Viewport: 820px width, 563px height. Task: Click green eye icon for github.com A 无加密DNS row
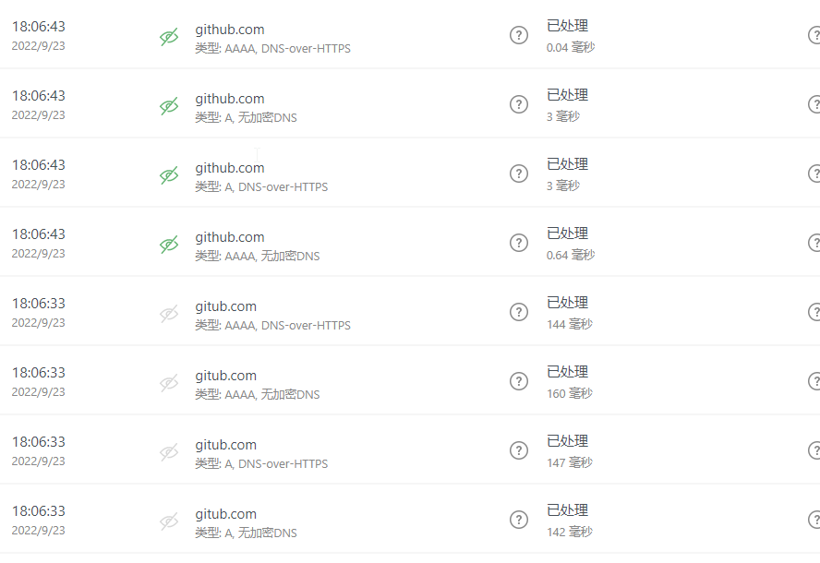pyautogui.click(x=168, y=106)
